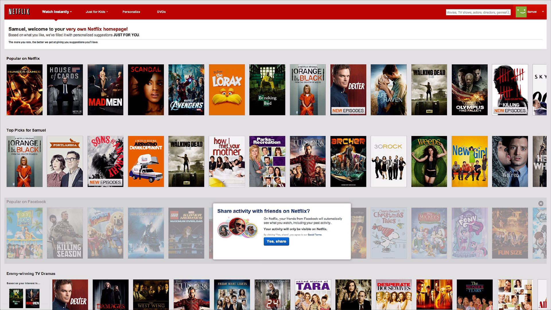The width and height of the screenshot is (551, 310).
Task: Click the Netflix logo
Action: (x=19, y=12)
